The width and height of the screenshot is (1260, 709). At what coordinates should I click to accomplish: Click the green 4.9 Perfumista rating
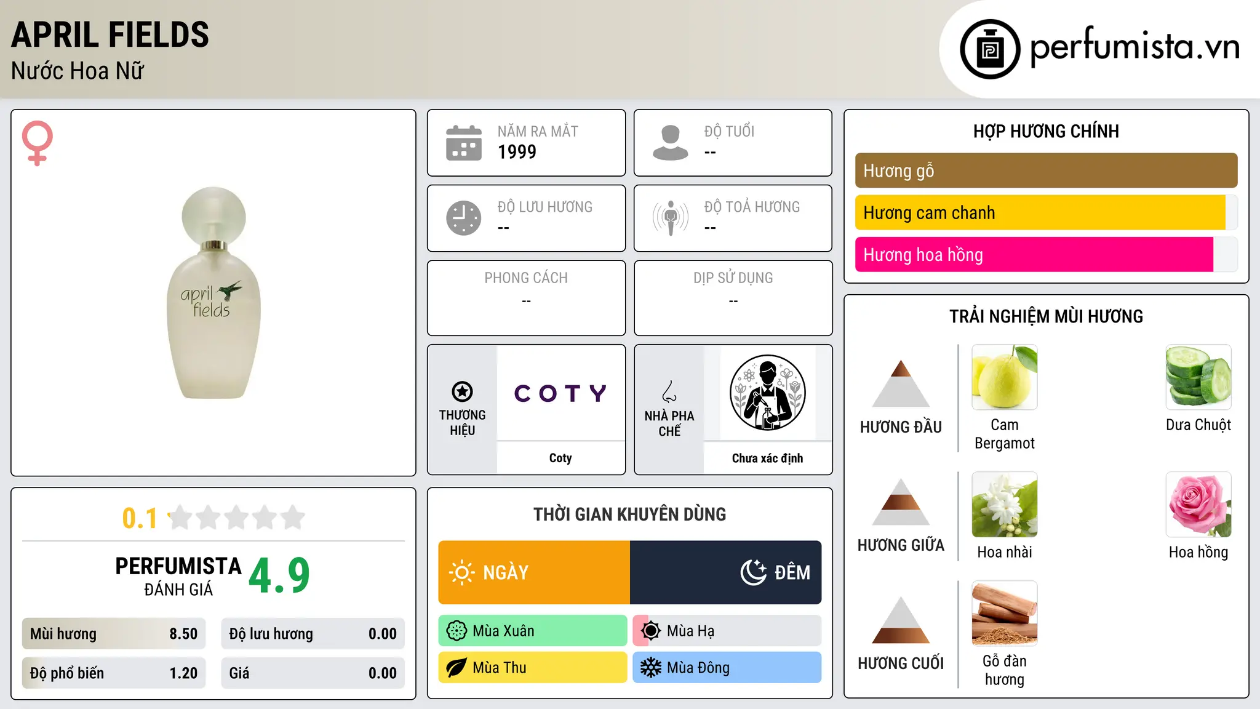point(279,576)
